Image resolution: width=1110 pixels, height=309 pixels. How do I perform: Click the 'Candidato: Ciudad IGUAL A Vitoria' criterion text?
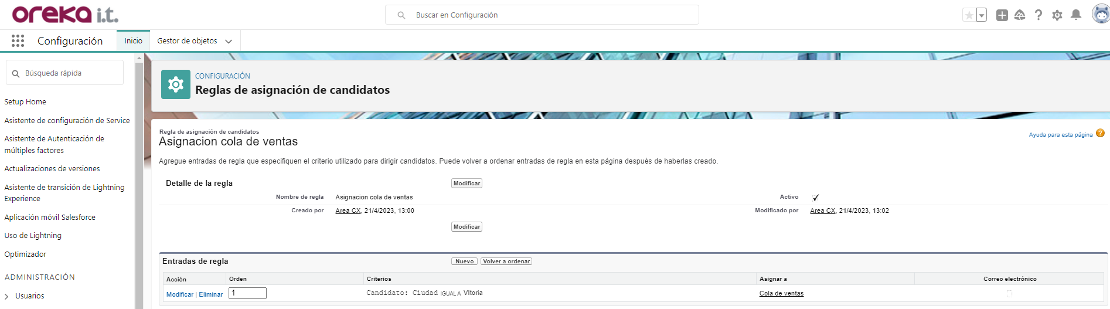[x=424, y=293]
